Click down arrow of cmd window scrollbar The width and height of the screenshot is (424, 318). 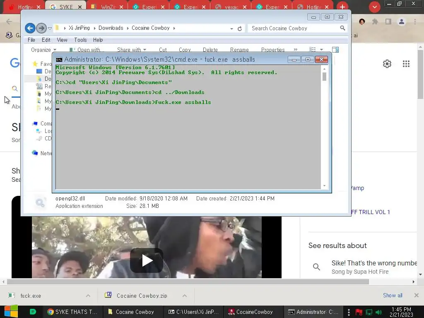point(324,186)
